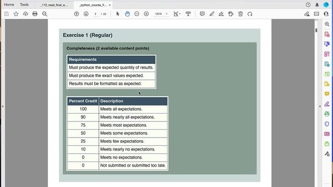Screen dimensions: 333x187
Task: Open the search tools magnifier in right pane
Action: point(327,24)
